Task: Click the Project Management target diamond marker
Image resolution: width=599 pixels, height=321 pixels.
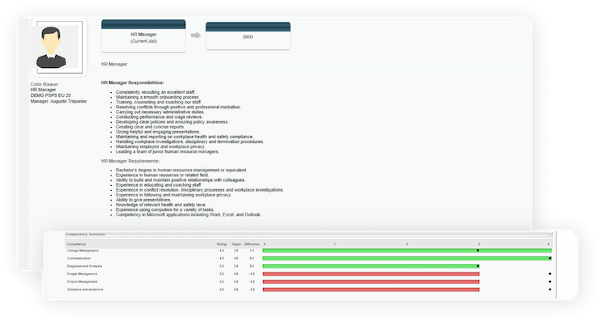Action: coord(550,281)
